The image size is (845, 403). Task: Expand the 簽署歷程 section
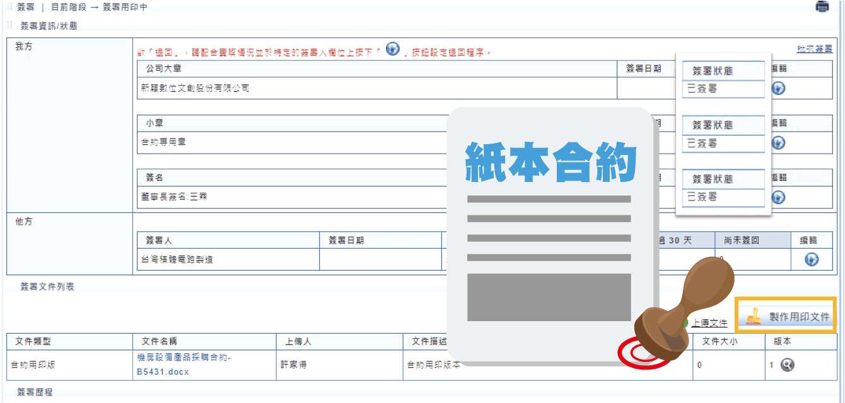35,392
